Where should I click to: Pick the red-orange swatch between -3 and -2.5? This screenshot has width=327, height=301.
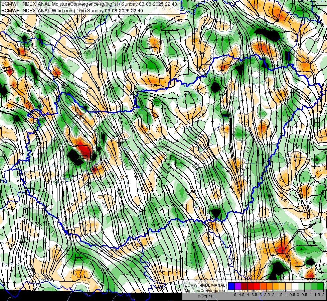pyautogui.click(x=263, y=286)
